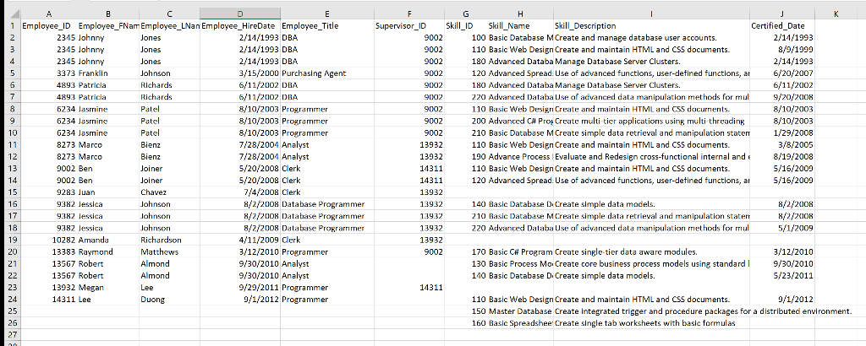Viewport: 866px width, 346px height.
Task: Select the 'Matthews' last name cell
Action: (169, 251)
